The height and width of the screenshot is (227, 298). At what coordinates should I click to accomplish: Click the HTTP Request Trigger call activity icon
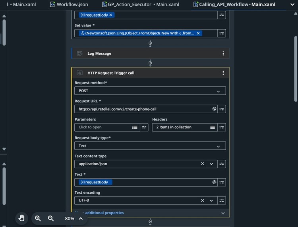[x=79, y=73]
